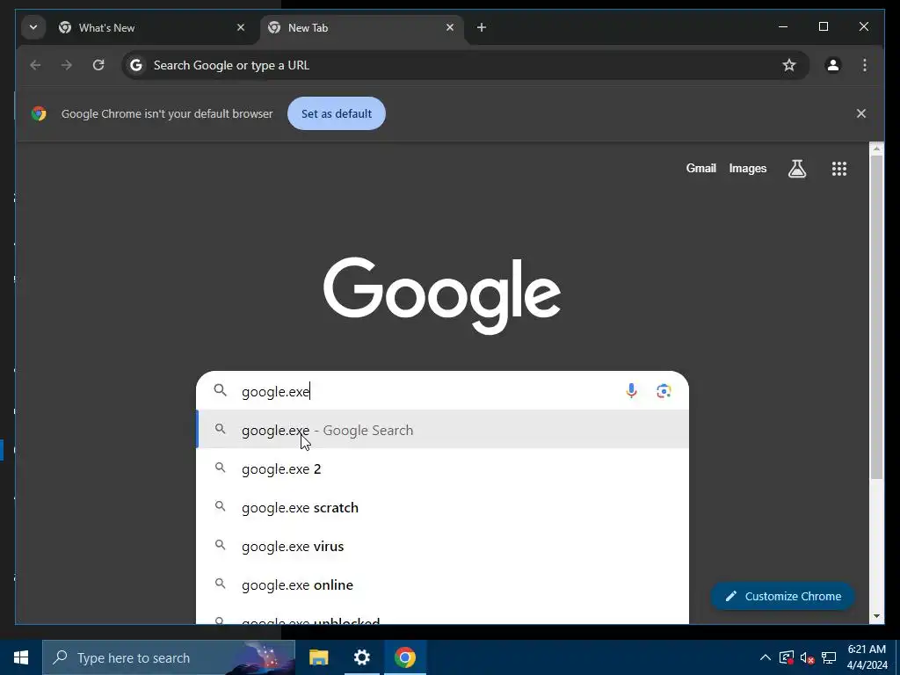
Task: Close the New Tab tab
Action: point(450,27)
